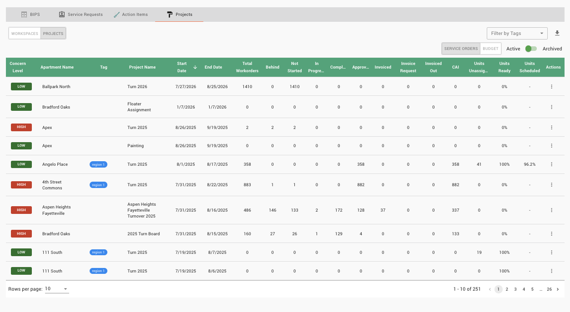This screenshot has height=312, width=570.
Task: Show the Service Orders columns
Action: coord(461,49)
